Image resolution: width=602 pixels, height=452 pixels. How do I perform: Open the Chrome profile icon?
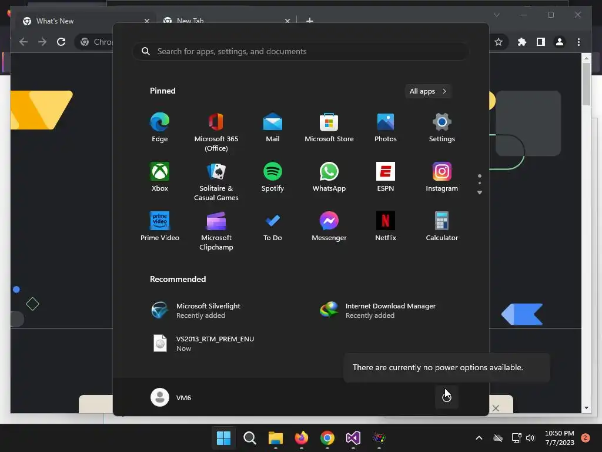(x=560, y=42)
